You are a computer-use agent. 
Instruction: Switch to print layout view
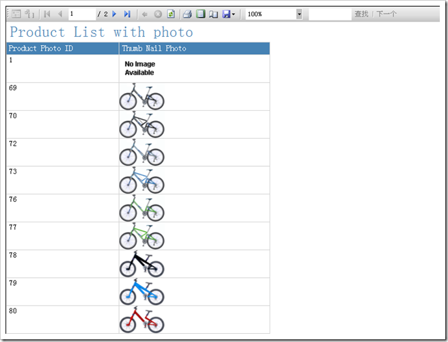point(200,14)
